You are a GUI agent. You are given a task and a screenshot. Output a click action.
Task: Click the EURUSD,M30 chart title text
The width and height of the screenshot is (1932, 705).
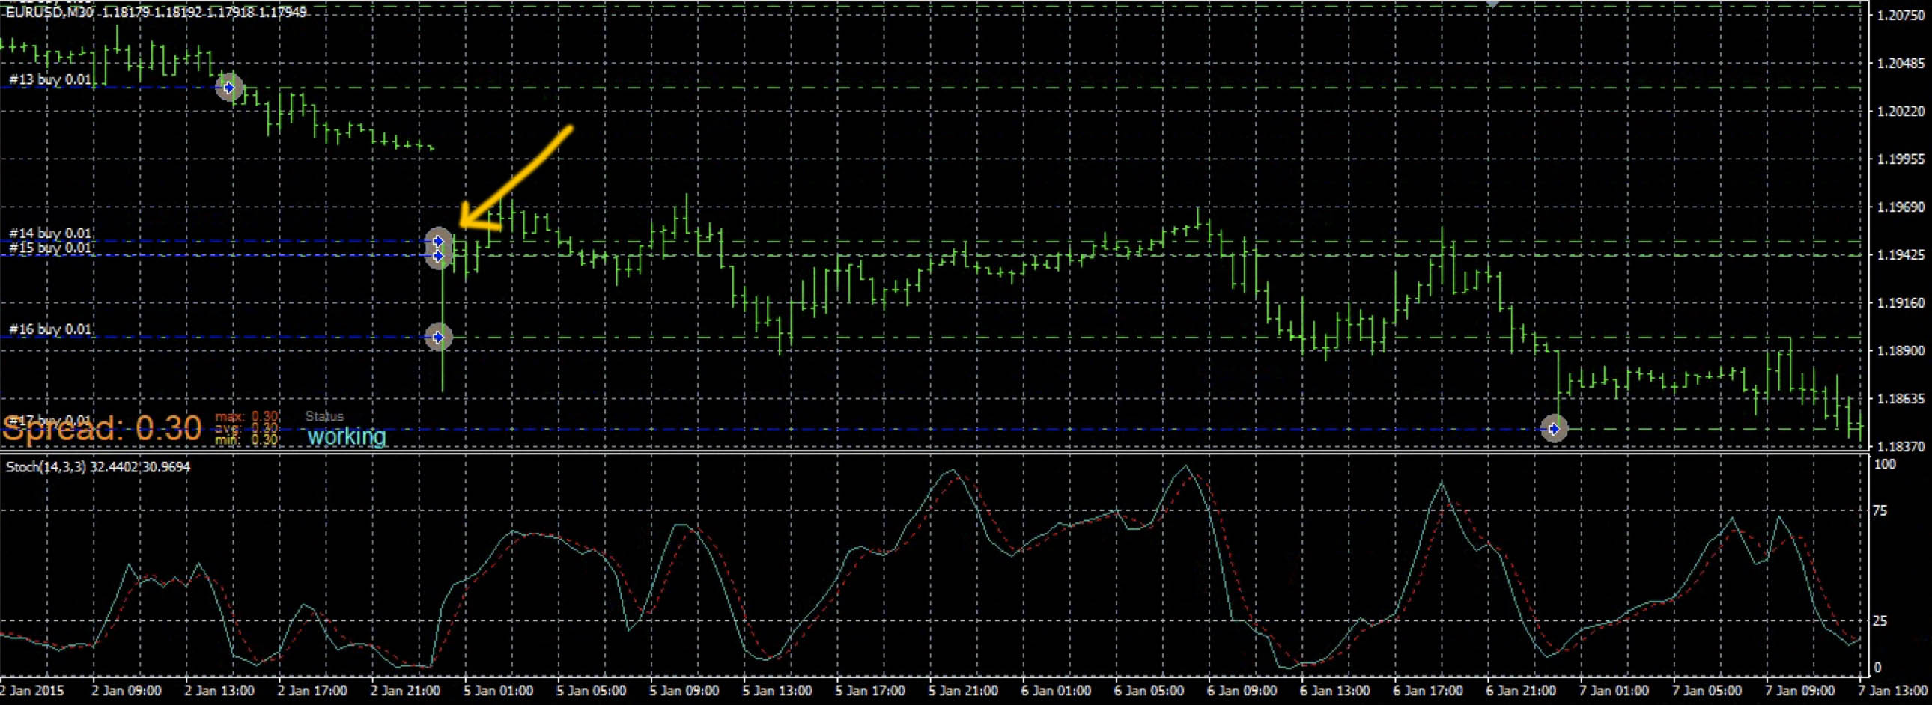coord(156,12)
